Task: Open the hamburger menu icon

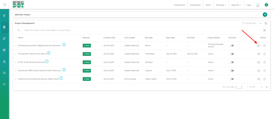Action: click(5, 5)
